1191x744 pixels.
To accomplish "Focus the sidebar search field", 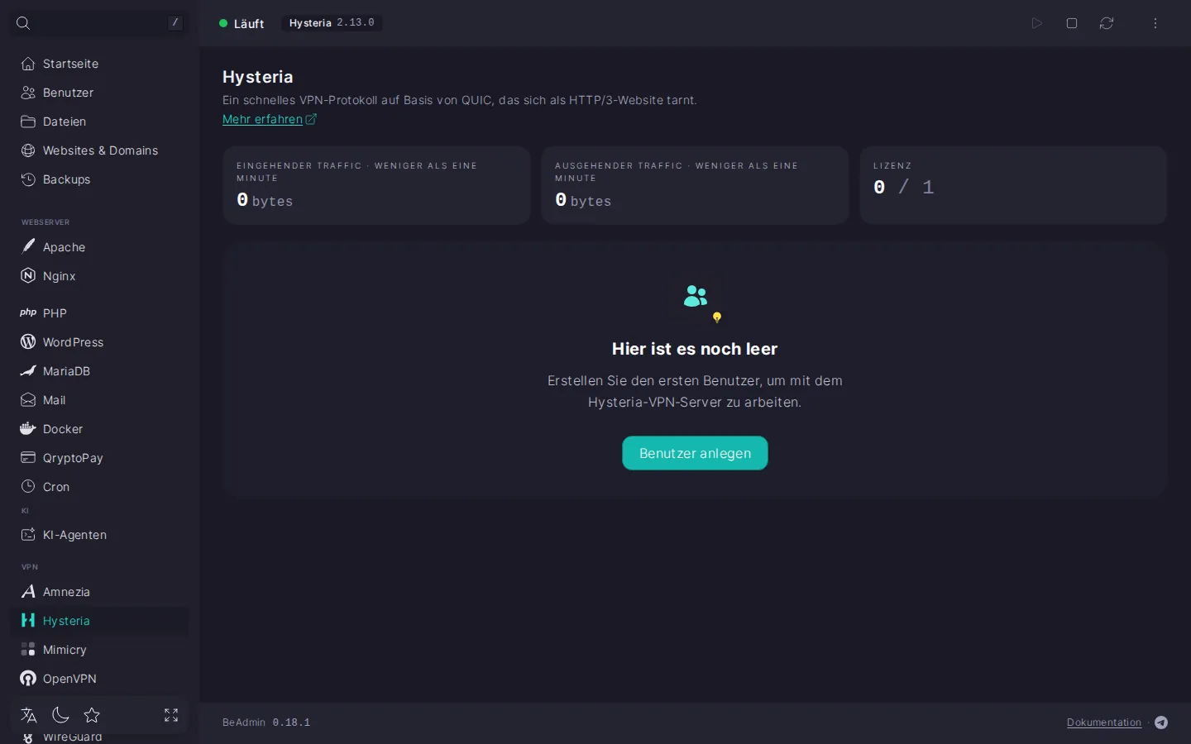I will pyautogui.click(x=99, y=23).
